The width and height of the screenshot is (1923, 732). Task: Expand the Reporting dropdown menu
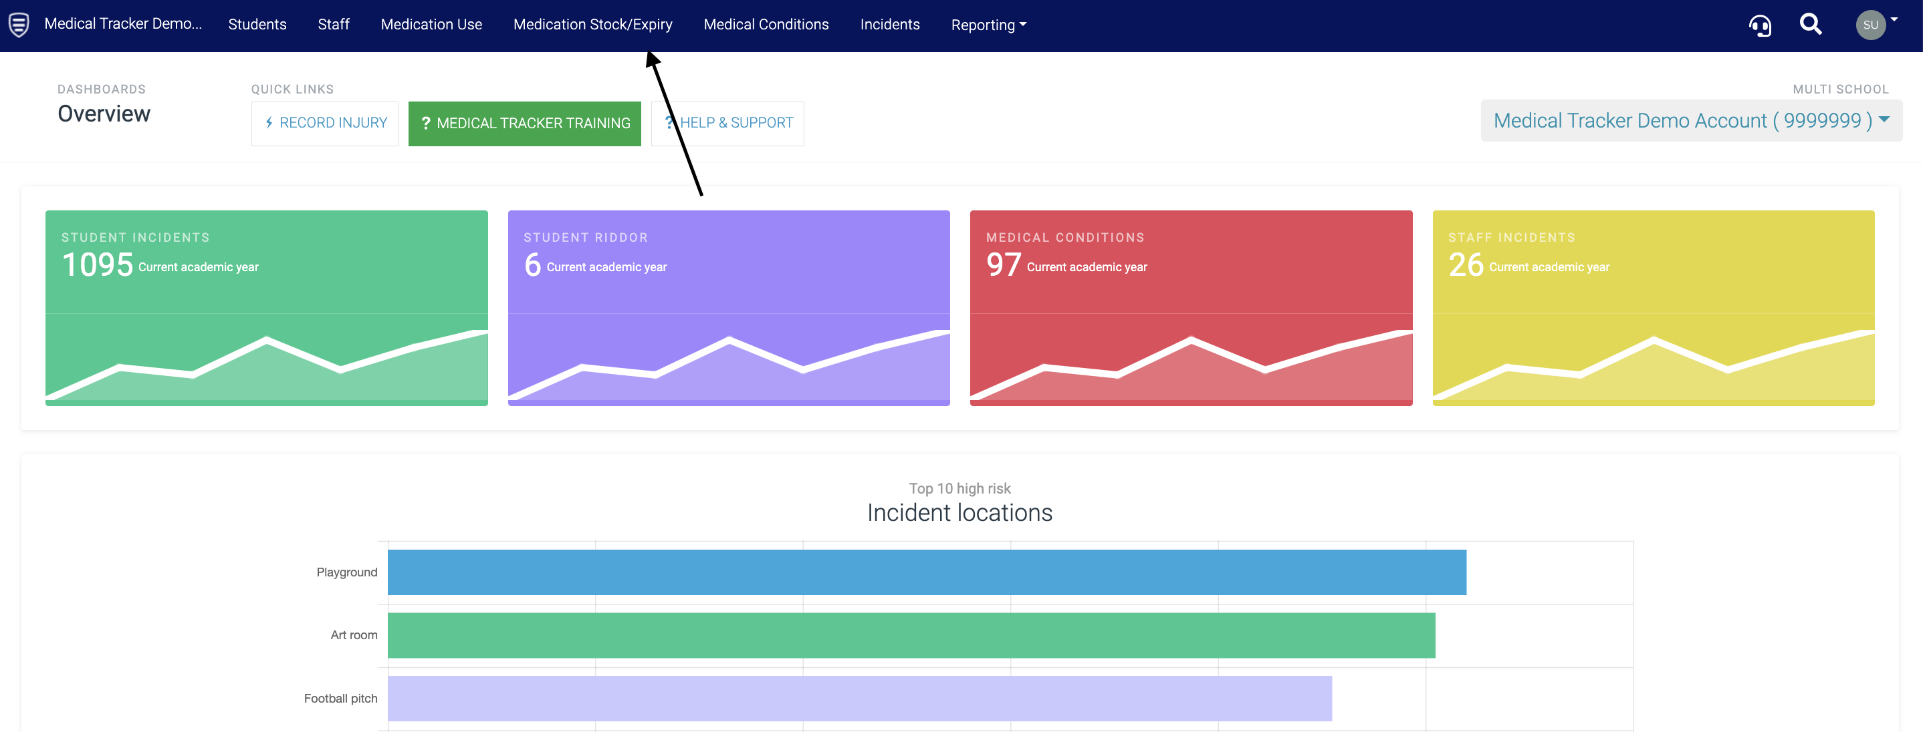(988, 25)
